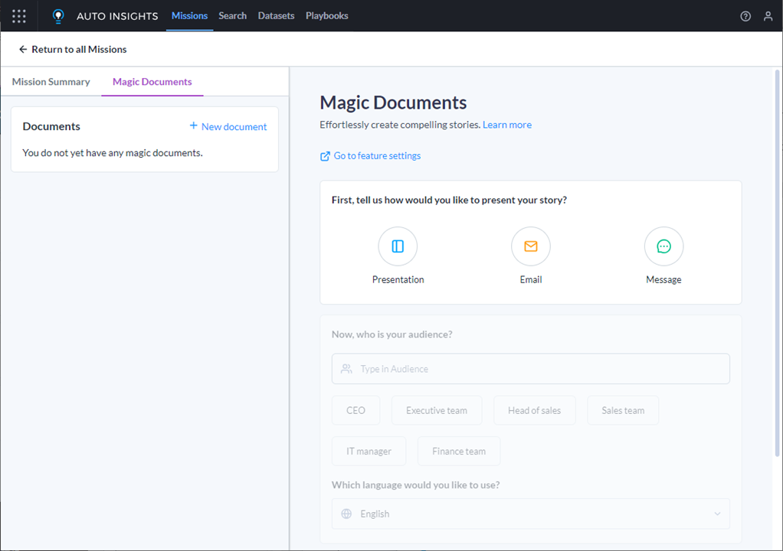Image resolution: width=783 pixels, height=551 pixels.
Task: Click 'First, tell us how would you like' heading
Action: (449, 200)
